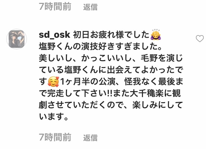This screenshot has height=149, width=206.
Task: Click the phrase 楽しみにして
Action: [158, 105]
